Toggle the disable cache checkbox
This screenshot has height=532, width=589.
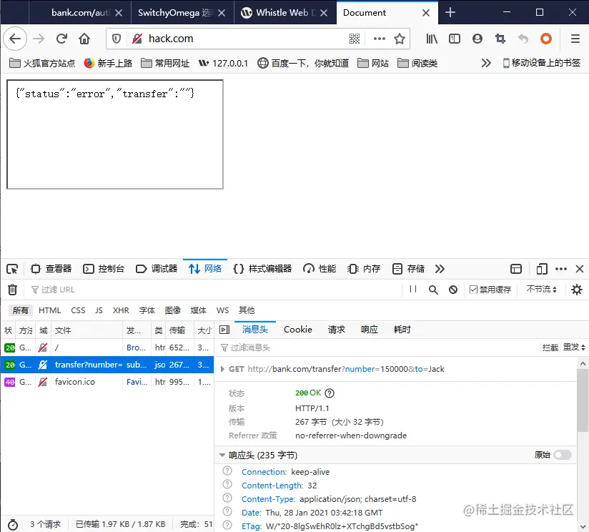[x=474, y=290]
